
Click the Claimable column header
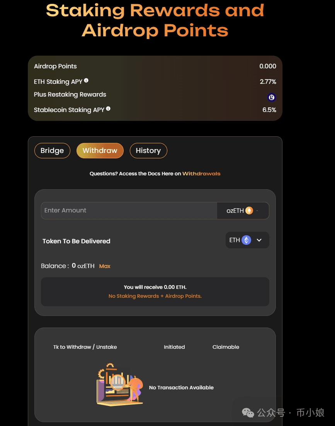pos(226,347)
